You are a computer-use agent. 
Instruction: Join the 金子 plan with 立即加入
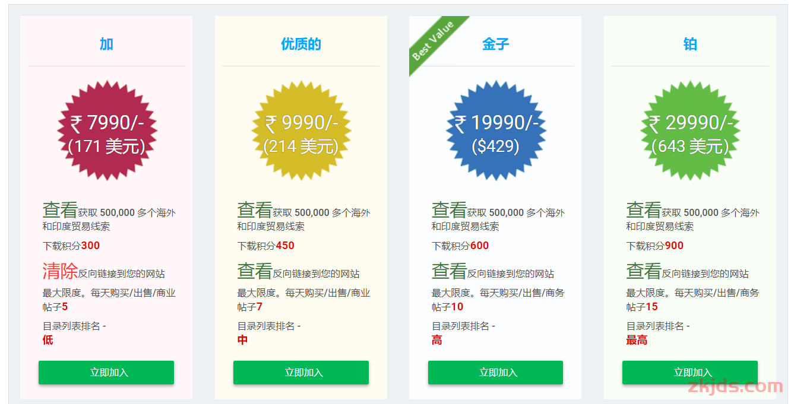click(495, 373)
